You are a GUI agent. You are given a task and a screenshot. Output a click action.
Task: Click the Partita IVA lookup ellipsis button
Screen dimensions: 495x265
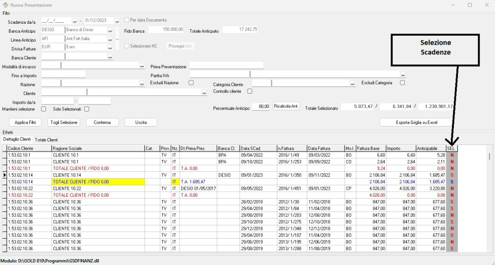pyautogui.click(x=403, y=75)
